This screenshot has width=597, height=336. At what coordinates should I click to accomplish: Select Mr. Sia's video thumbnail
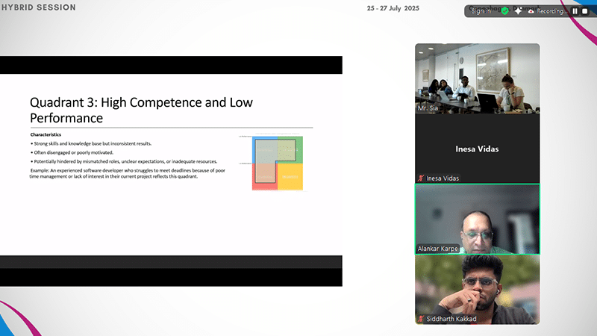pos(477,78)
